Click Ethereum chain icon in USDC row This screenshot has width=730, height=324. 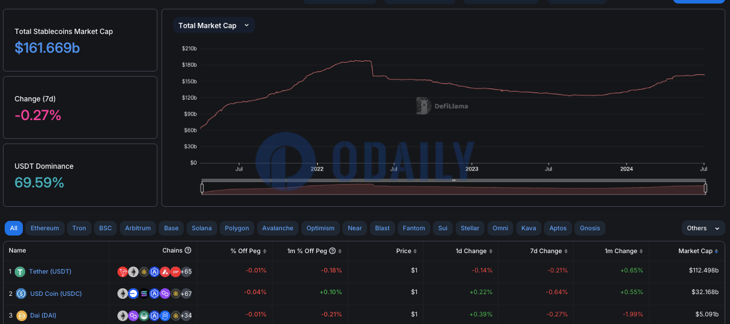click(123, 294)
